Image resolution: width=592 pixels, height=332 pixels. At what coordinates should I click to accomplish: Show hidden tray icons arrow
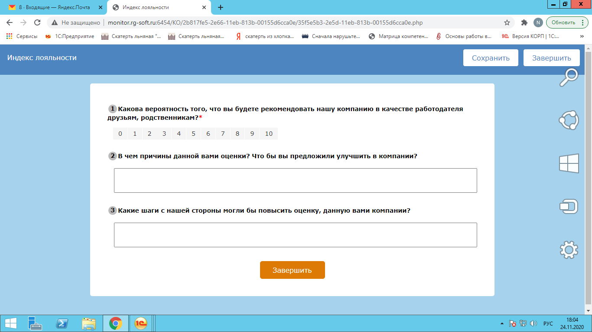coord(502,323)
